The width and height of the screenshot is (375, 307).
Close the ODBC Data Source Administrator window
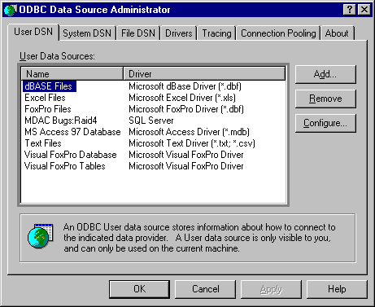(364, 10)
